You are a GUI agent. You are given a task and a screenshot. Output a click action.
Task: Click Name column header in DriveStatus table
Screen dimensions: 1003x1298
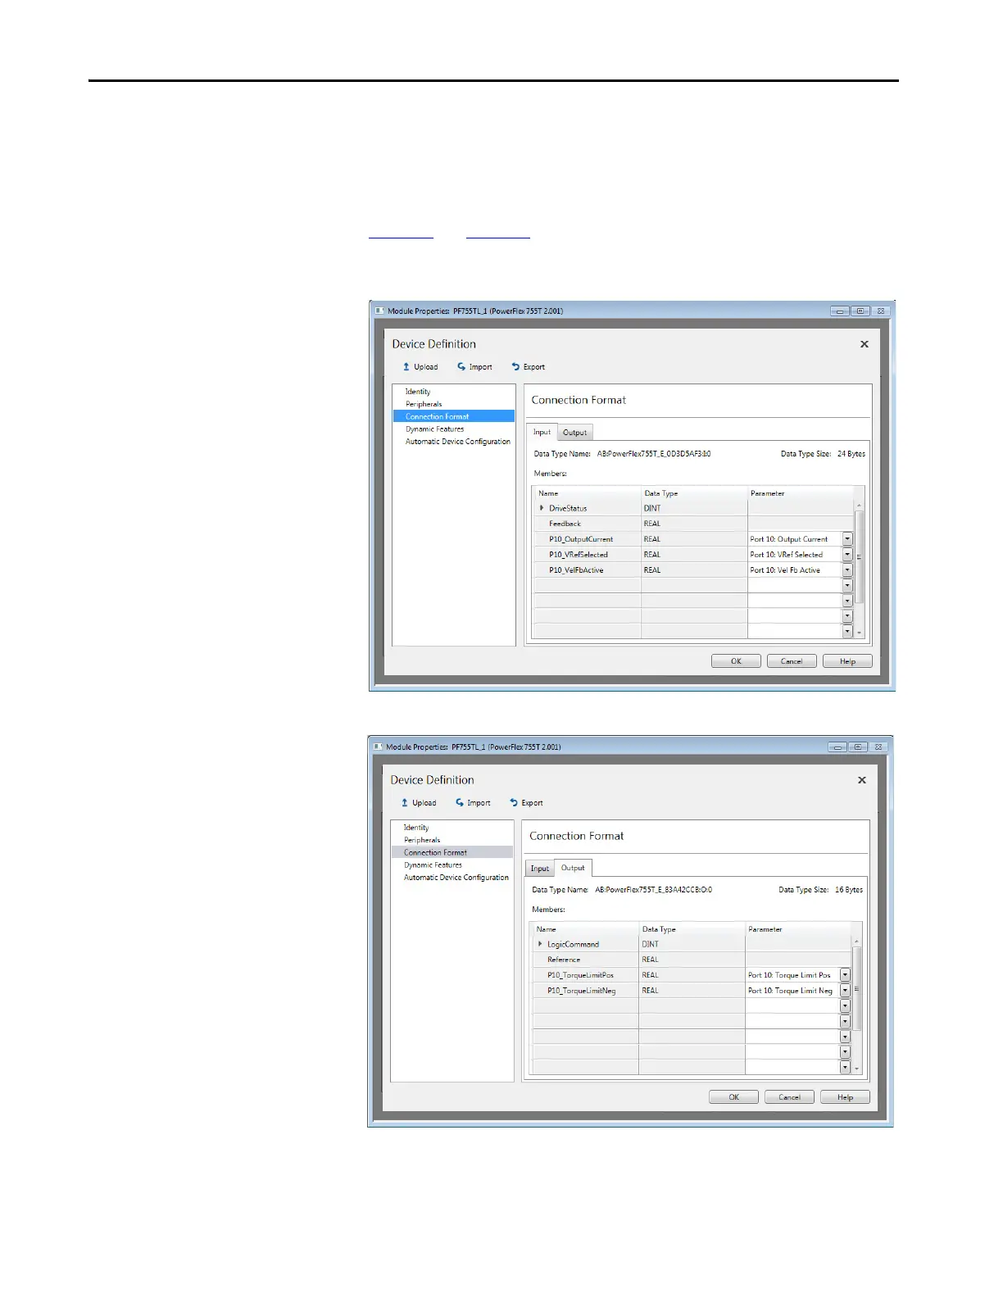pos(588,493)
